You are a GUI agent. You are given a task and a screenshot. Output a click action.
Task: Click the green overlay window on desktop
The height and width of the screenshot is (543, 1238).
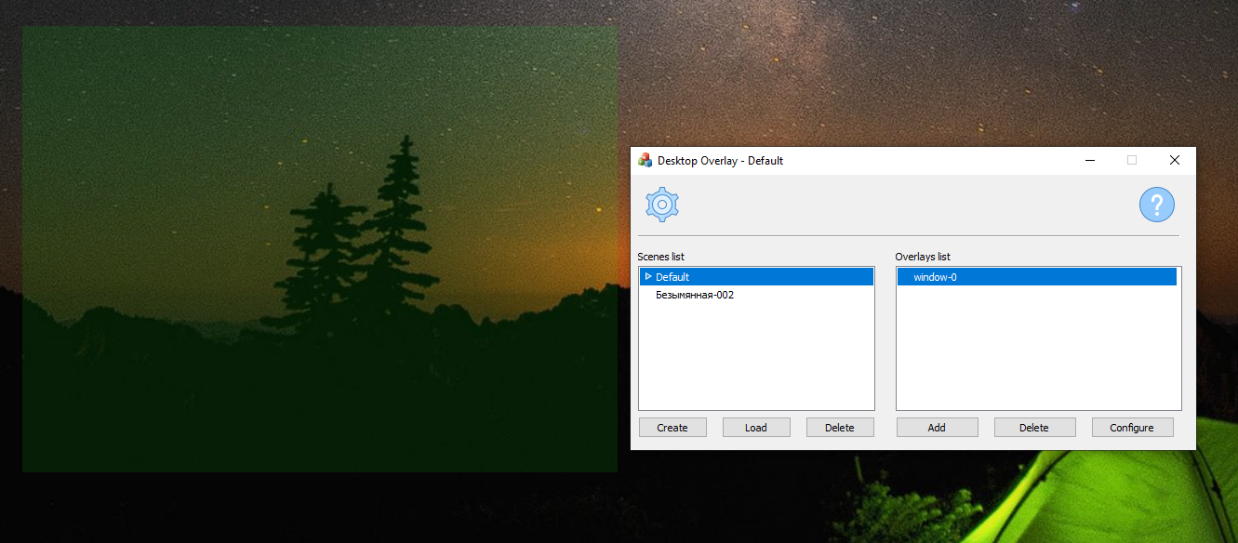(319, 248)
